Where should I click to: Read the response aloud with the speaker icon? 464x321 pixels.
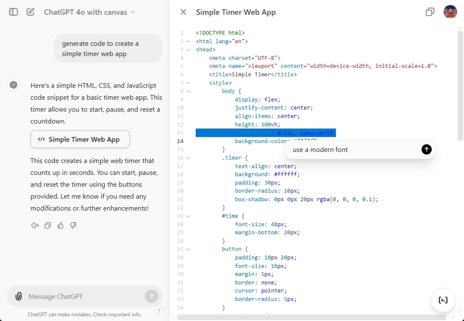tap(35, 226)
